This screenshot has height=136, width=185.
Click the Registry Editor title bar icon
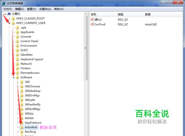coord(4,3)
